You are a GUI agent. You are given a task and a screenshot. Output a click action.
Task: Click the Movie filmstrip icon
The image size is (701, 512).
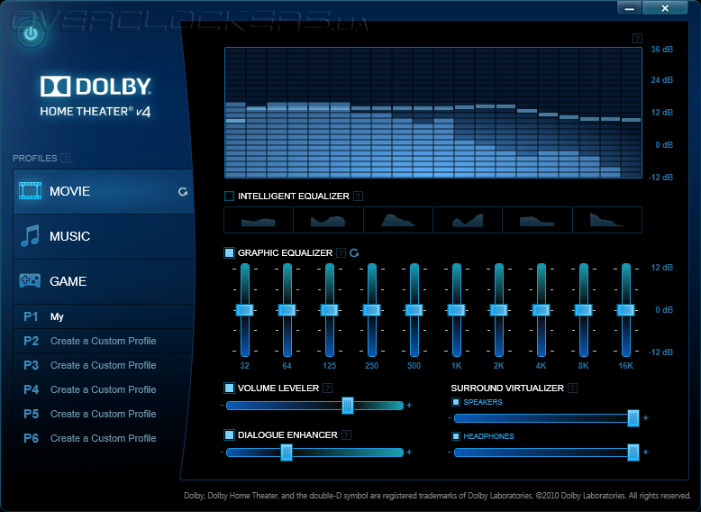pos(30,191)
